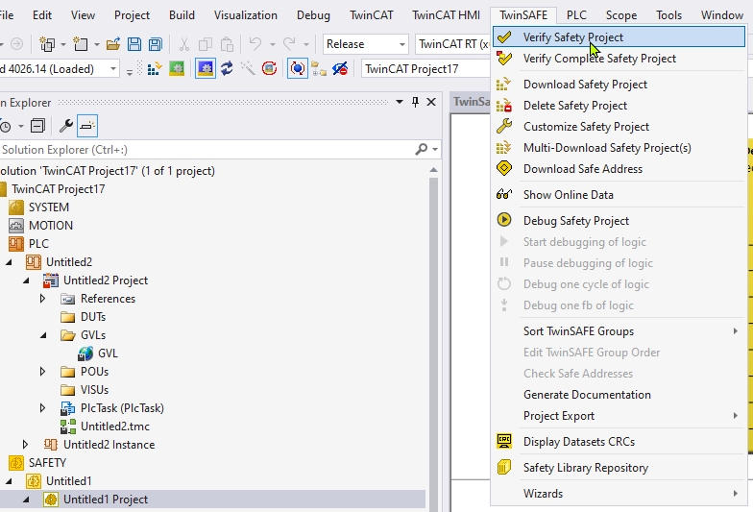
Task: Click the green Restart TwinCAT Run Mode icon
Action: pos(177,69)
